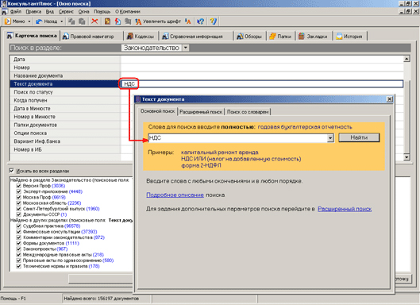The width and height of the screenshot is (420, 305).
Task: Uncheck Документы СССР checkbox
Action: (18, 214)
